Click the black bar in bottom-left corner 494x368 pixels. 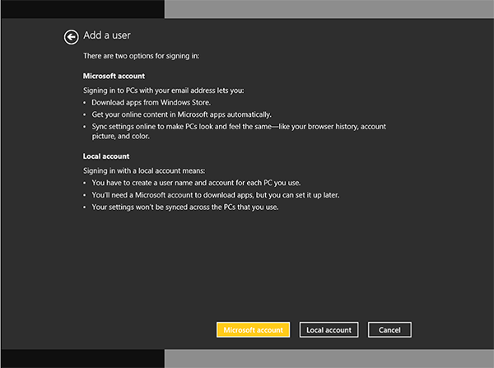click(82, 358)
